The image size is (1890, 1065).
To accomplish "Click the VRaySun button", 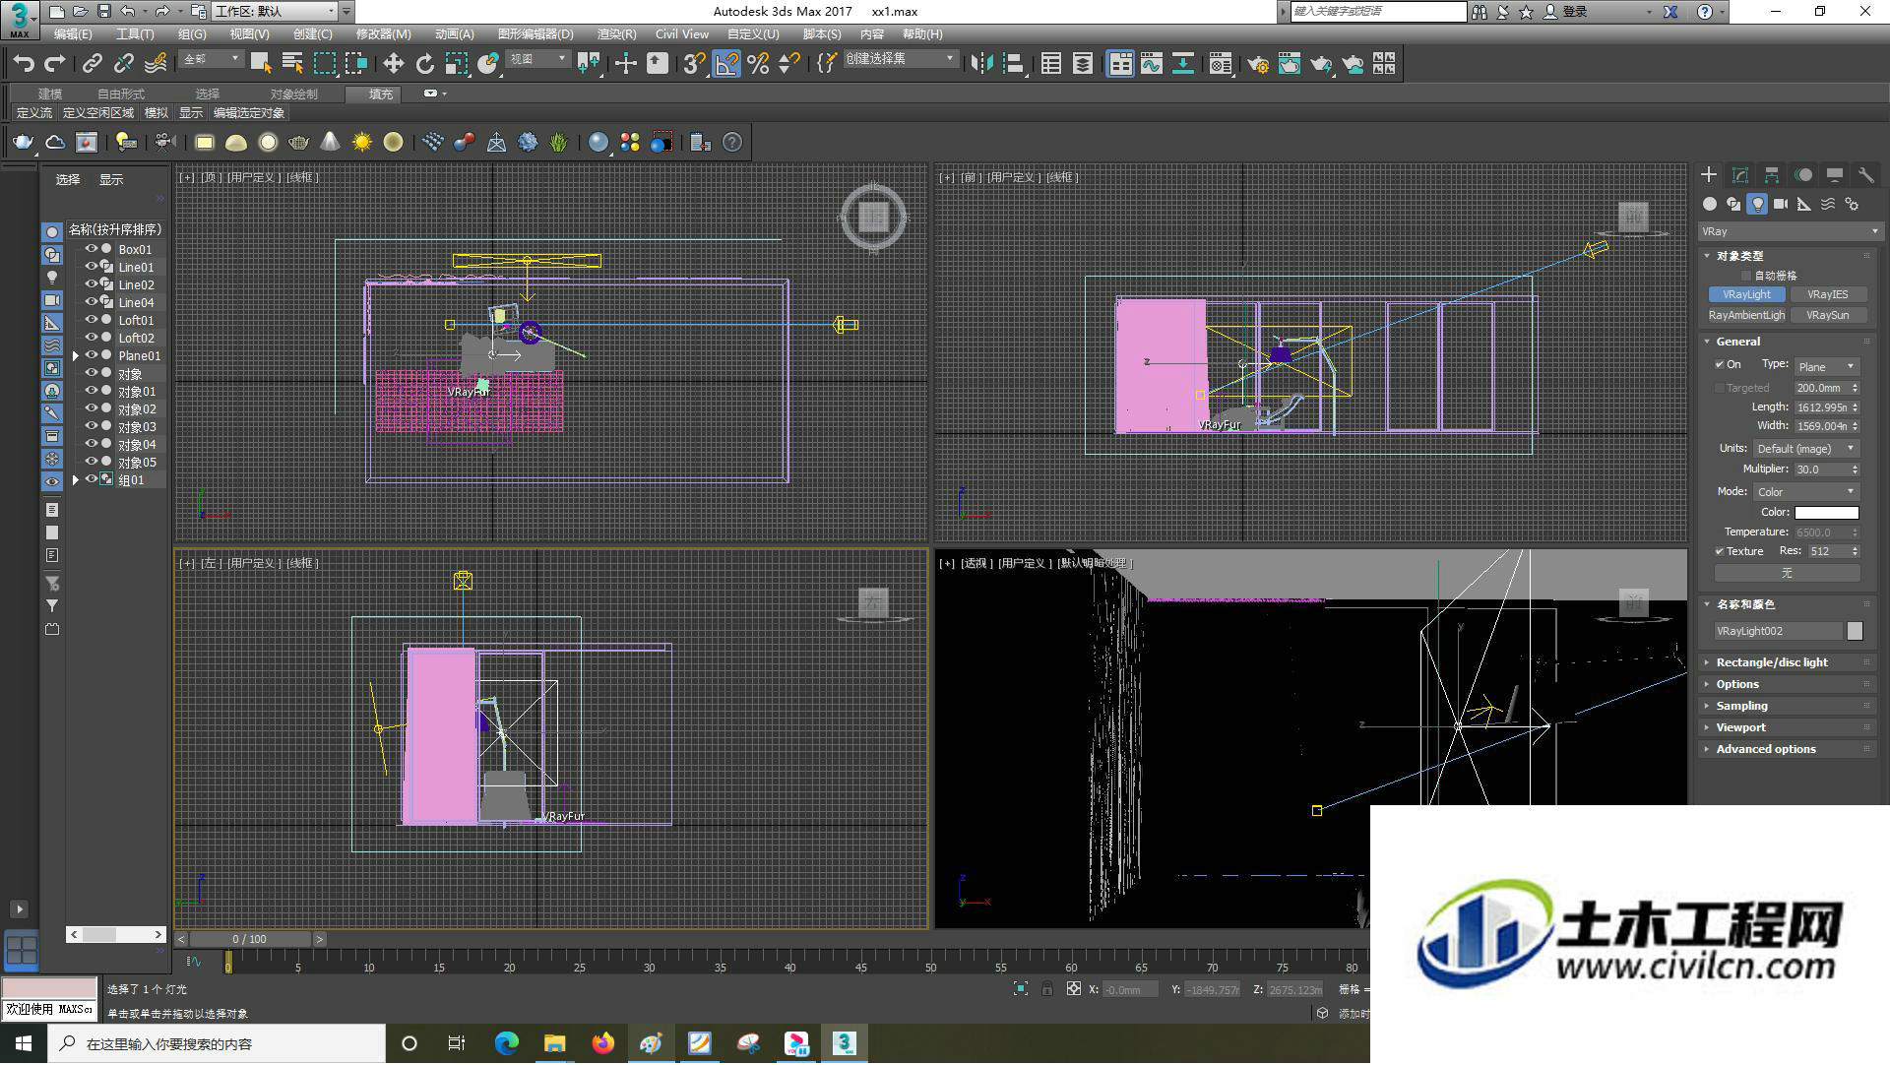I will coord(1827,315).
